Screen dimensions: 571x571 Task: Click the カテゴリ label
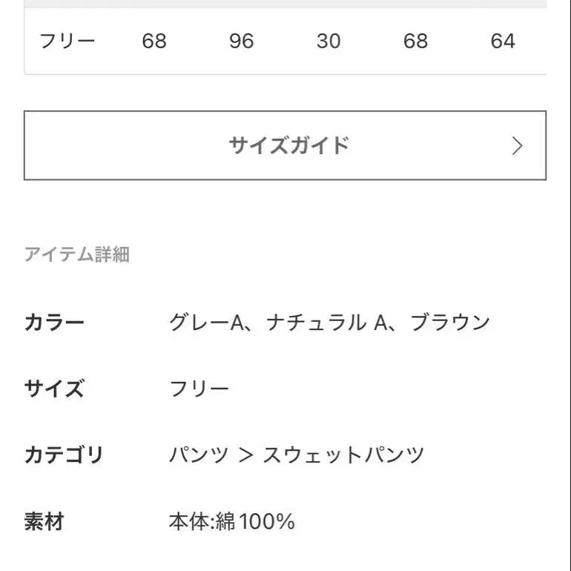click(64, 455)
